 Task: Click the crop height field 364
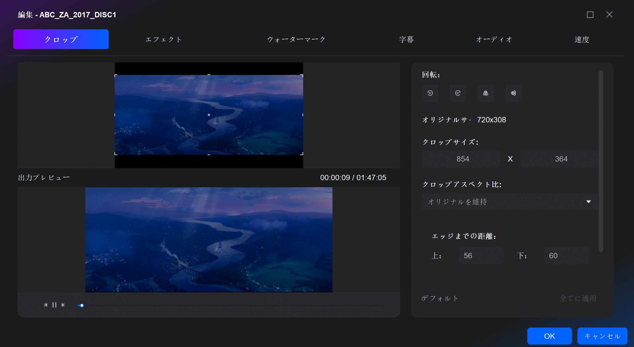(559, 159)
